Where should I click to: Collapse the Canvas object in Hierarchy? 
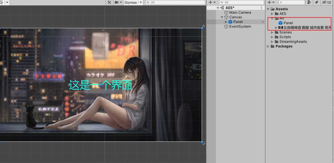[222, 17]
